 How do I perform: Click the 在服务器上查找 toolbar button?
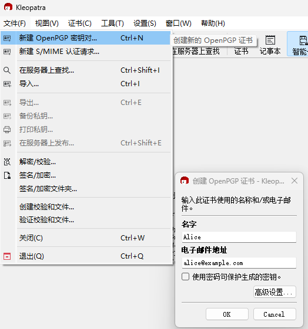click(196, 51)
